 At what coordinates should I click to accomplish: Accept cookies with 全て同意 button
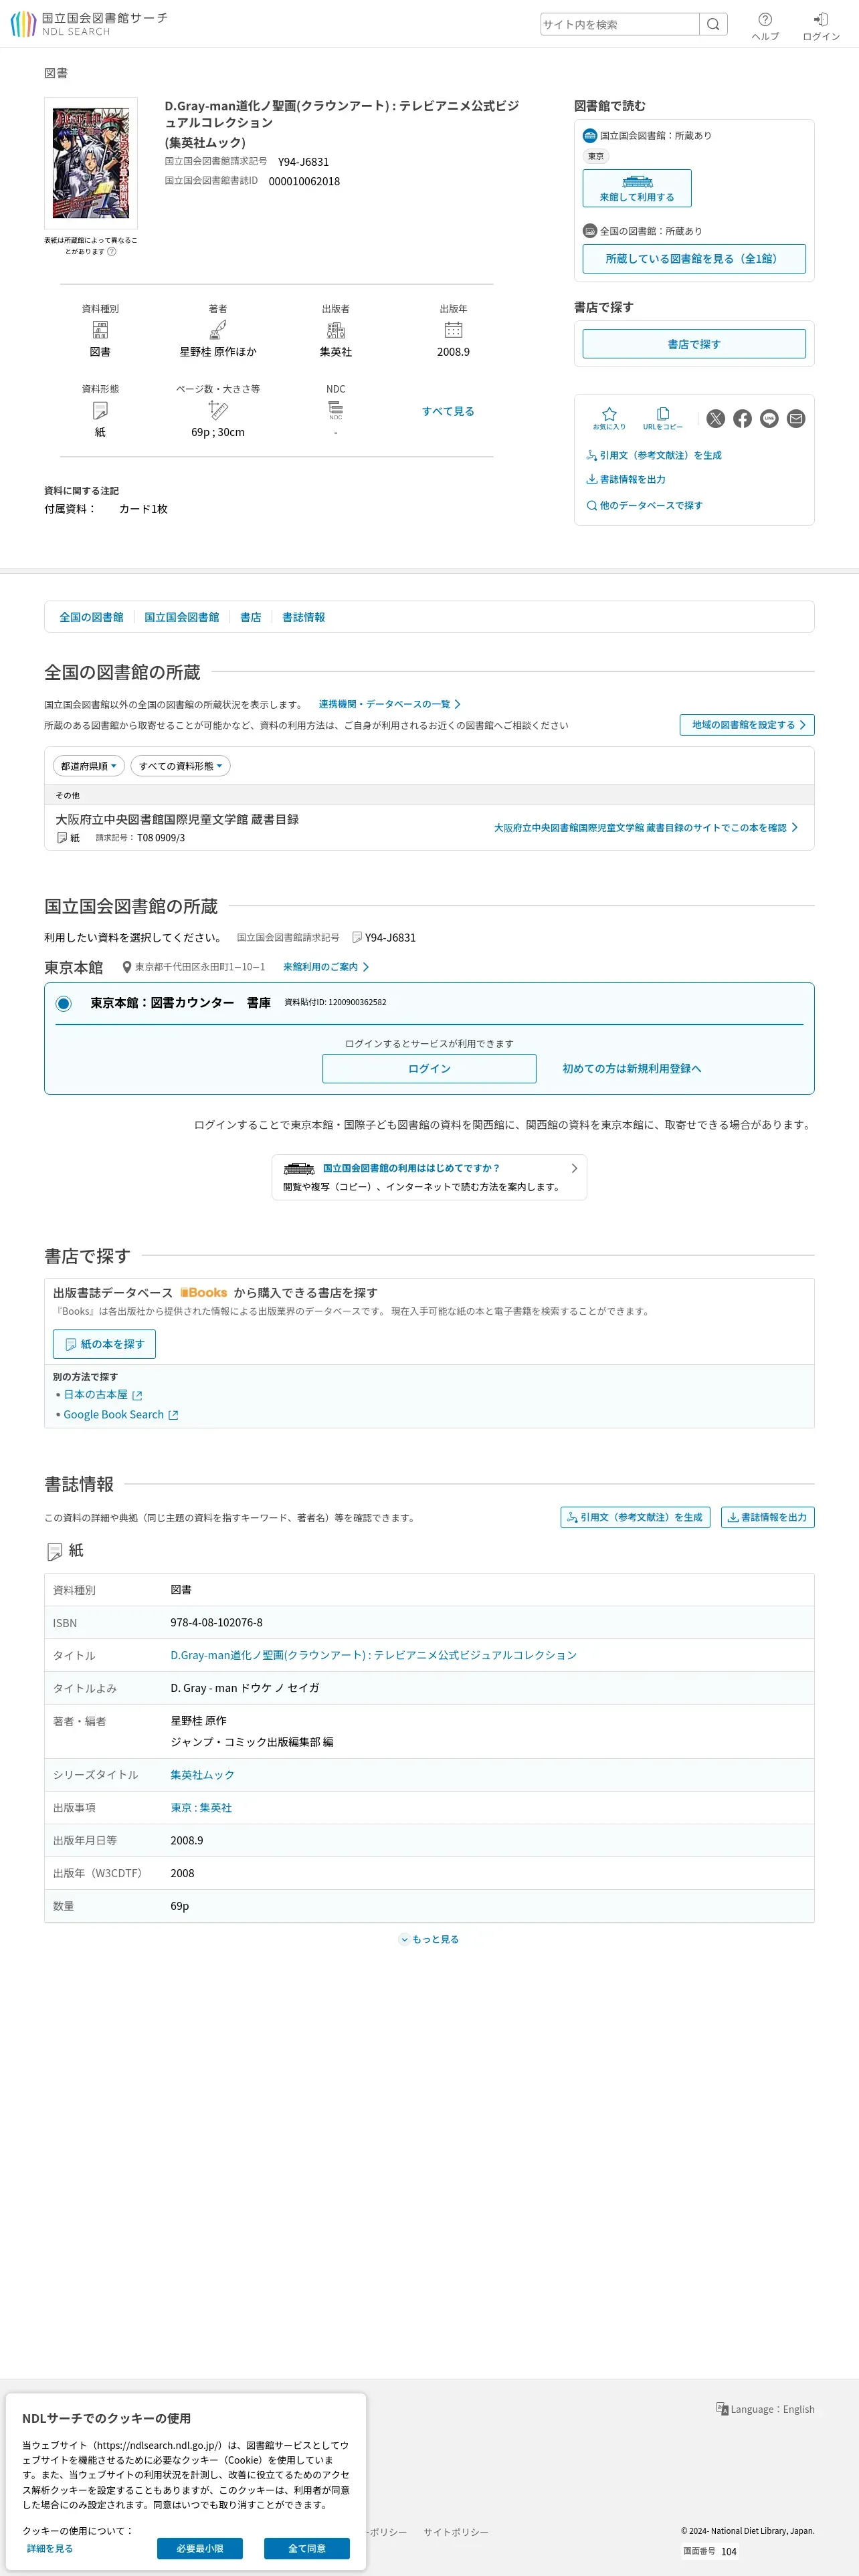pos(307,2548)
